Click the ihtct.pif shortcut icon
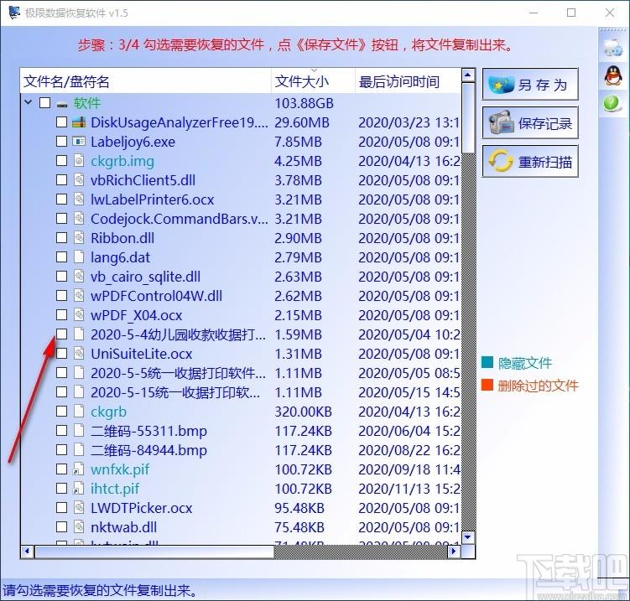This screenshot has width=630, height=601. point(78,488)
